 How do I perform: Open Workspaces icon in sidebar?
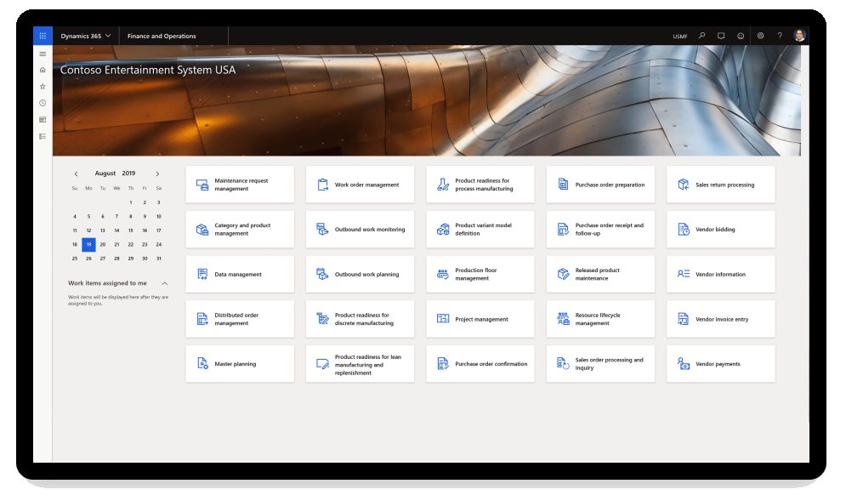[43, 120]
